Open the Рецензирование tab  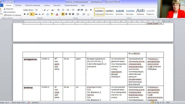(71, 5)
